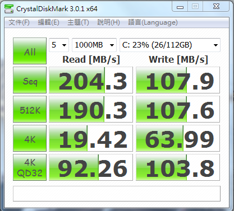Select the Seq write result 107.9
This screenshot has height=211, width=234.
point(178,80)
